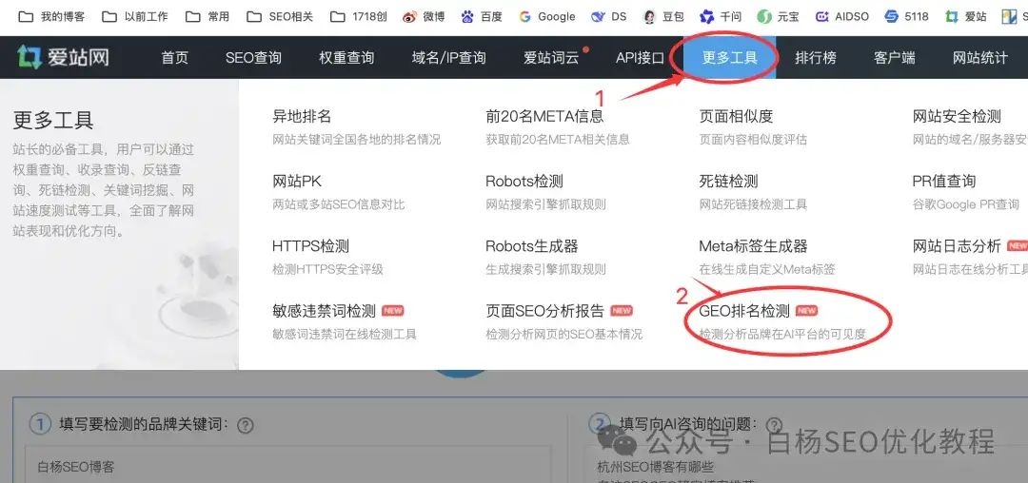Open the Google bookmark
The width and height of the screenshot is (1028, 483).
546,17
